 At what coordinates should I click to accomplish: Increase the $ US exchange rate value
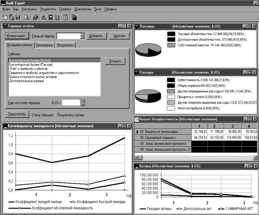(x=82, y=101)
